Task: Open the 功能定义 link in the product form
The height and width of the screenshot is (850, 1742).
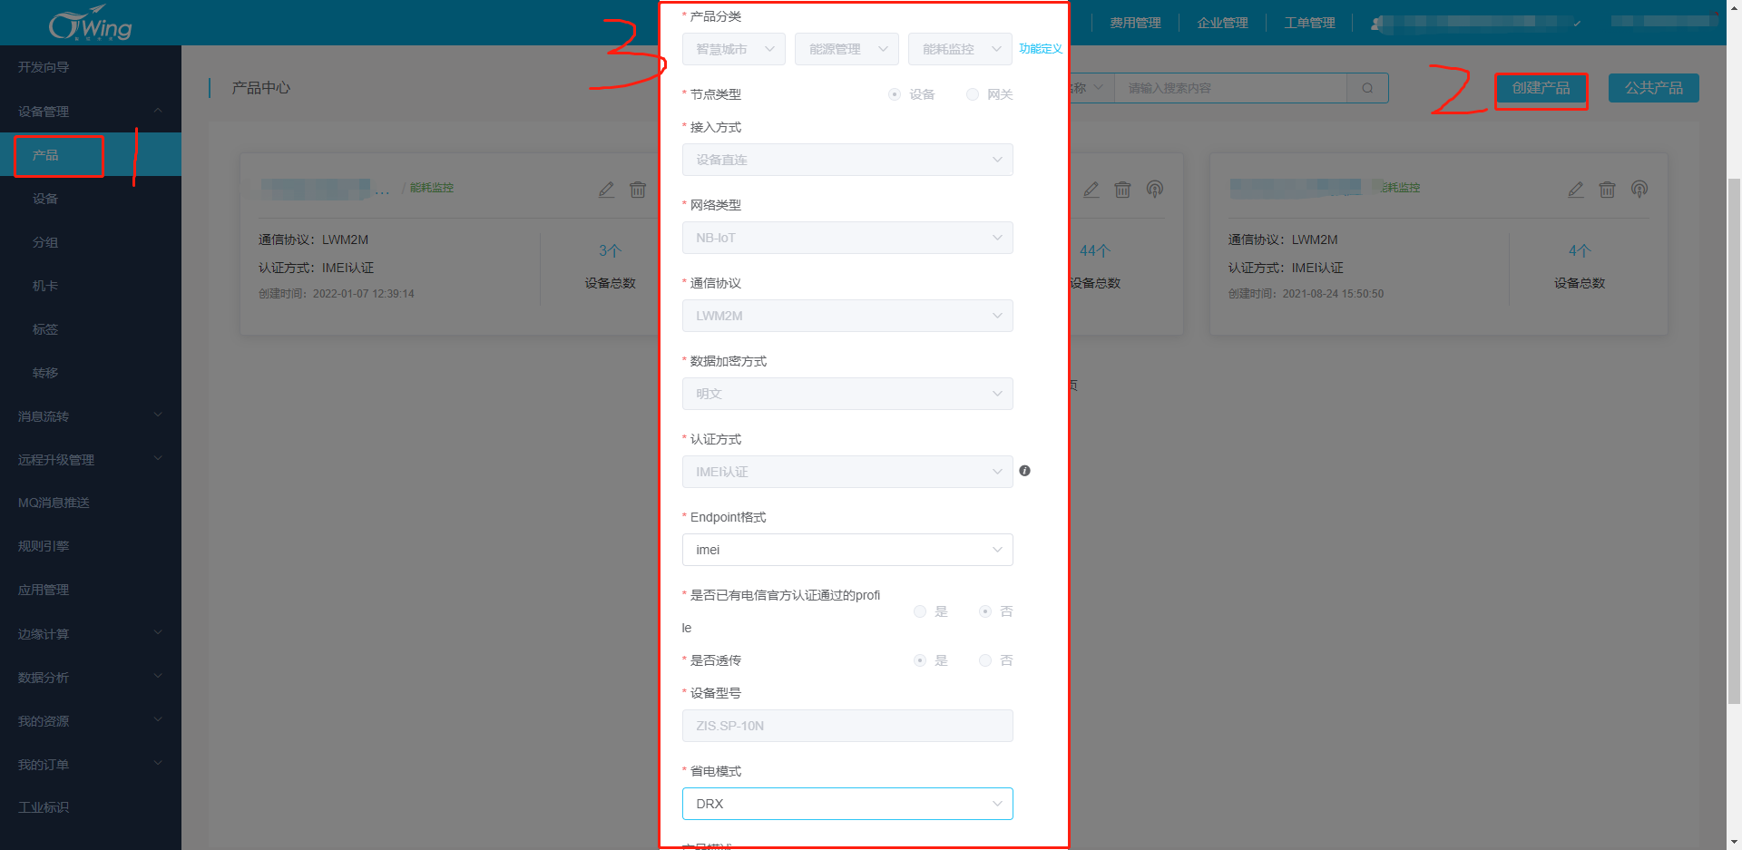Action: point(1040,49)
